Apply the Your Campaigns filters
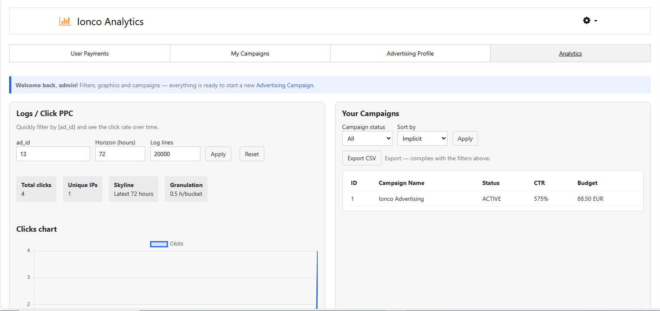This screenshot has height=311, width=660. pos(465,139)
